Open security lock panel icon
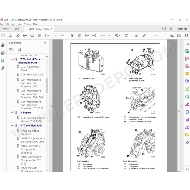Viewport: 190px width, 190px height. tap(3, 45)
